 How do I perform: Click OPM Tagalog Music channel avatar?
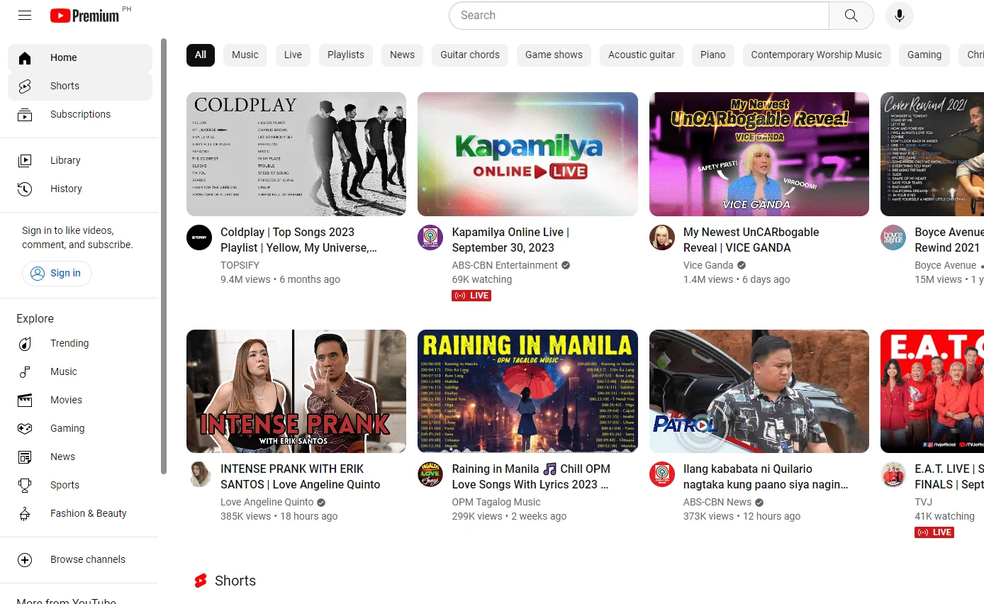tap(430, 474)
